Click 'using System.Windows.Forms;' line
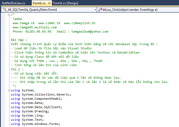Viewport: 179px width, 127px height. tap(35, 124)
